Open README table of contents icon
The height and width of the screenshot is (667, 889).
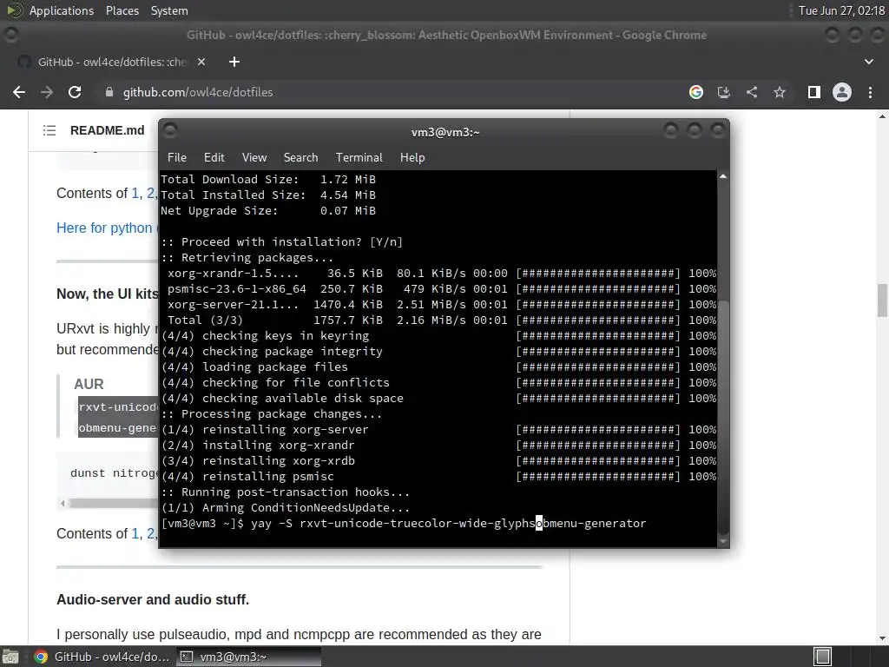[x=49, y=130]
